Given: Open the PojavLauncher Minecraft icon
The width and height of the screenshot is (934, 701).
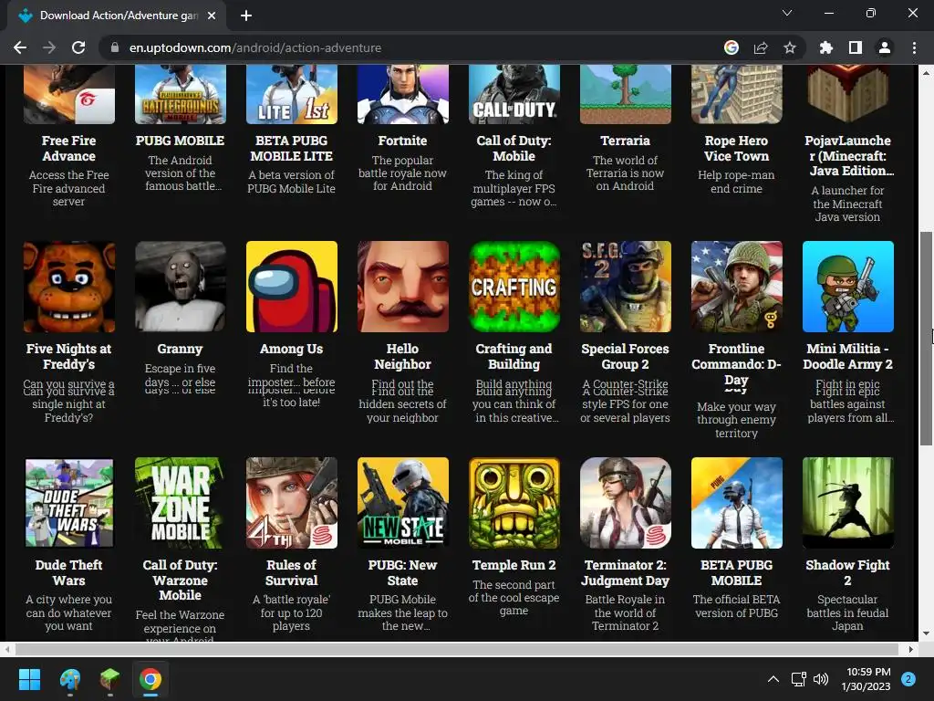Looking at the screenshot, I should click(x=848, y=95).
